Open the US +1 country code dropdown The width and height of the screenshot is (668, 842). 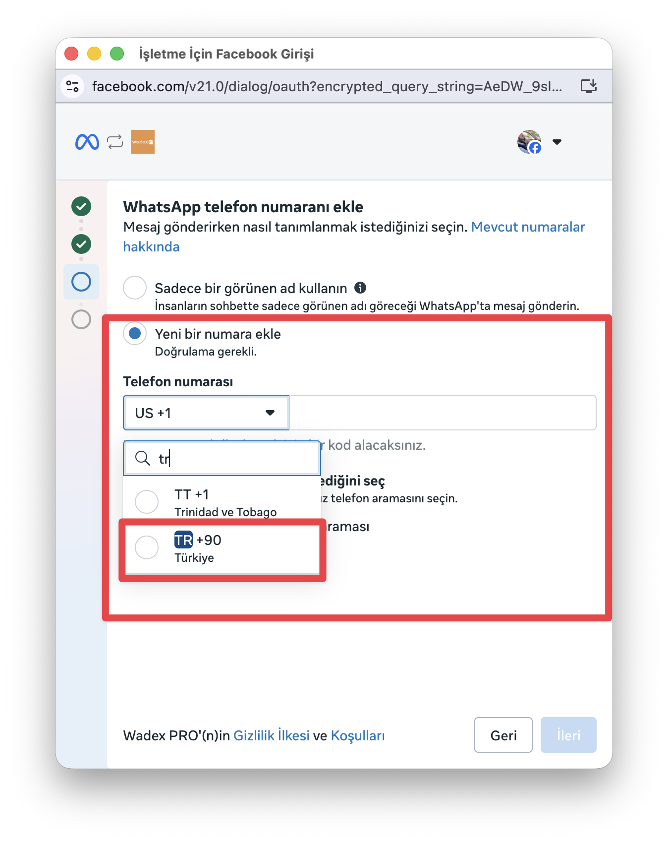pos(206,413)
